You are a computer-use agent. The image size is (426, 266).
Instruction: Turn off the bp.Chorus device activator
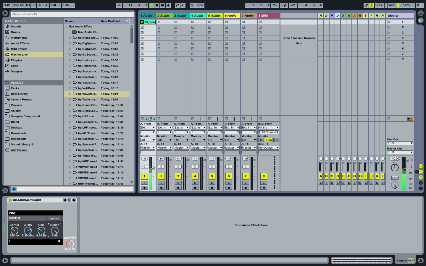[10, 200]
